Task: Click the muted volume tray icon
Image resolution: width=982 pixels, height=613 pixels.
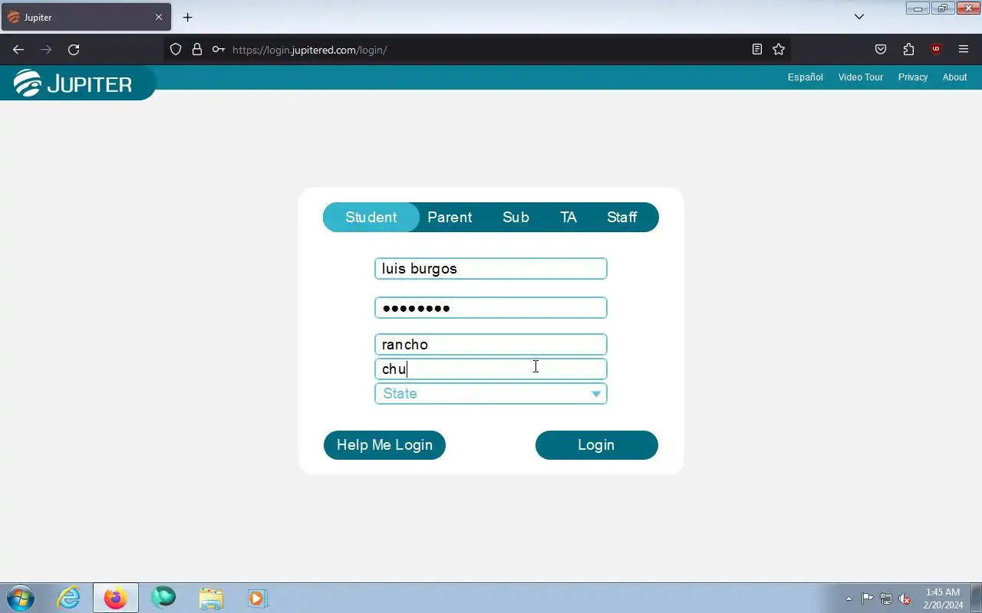Action: (x=905, y=599)
